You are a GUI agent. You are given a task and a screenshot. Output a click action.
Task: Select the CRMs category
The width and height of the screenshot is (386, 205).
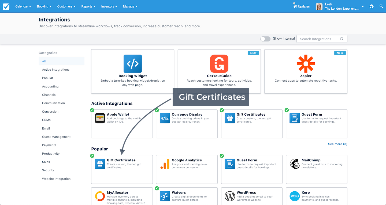[x=46, y=120]
